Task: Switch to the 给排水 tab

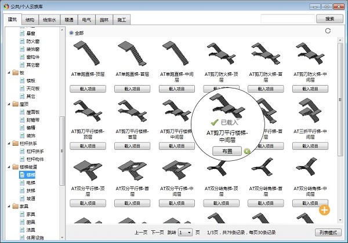Action: click(x=51, y=19)
